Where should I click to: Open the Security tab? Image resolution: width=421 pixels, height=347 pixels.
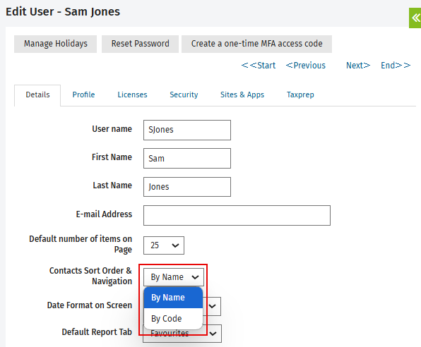(184, 95)
